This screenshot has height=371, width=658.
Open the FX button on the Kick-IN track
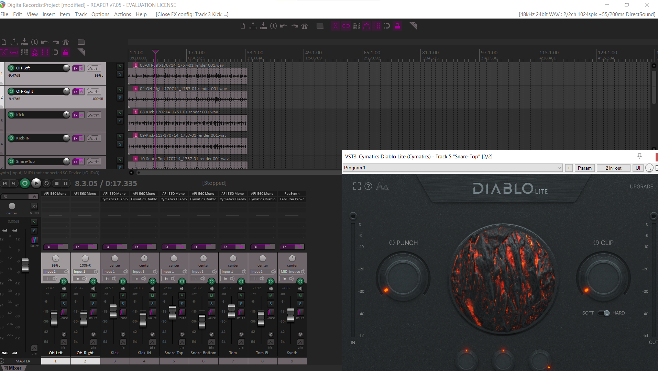click(x=76, y=138)
